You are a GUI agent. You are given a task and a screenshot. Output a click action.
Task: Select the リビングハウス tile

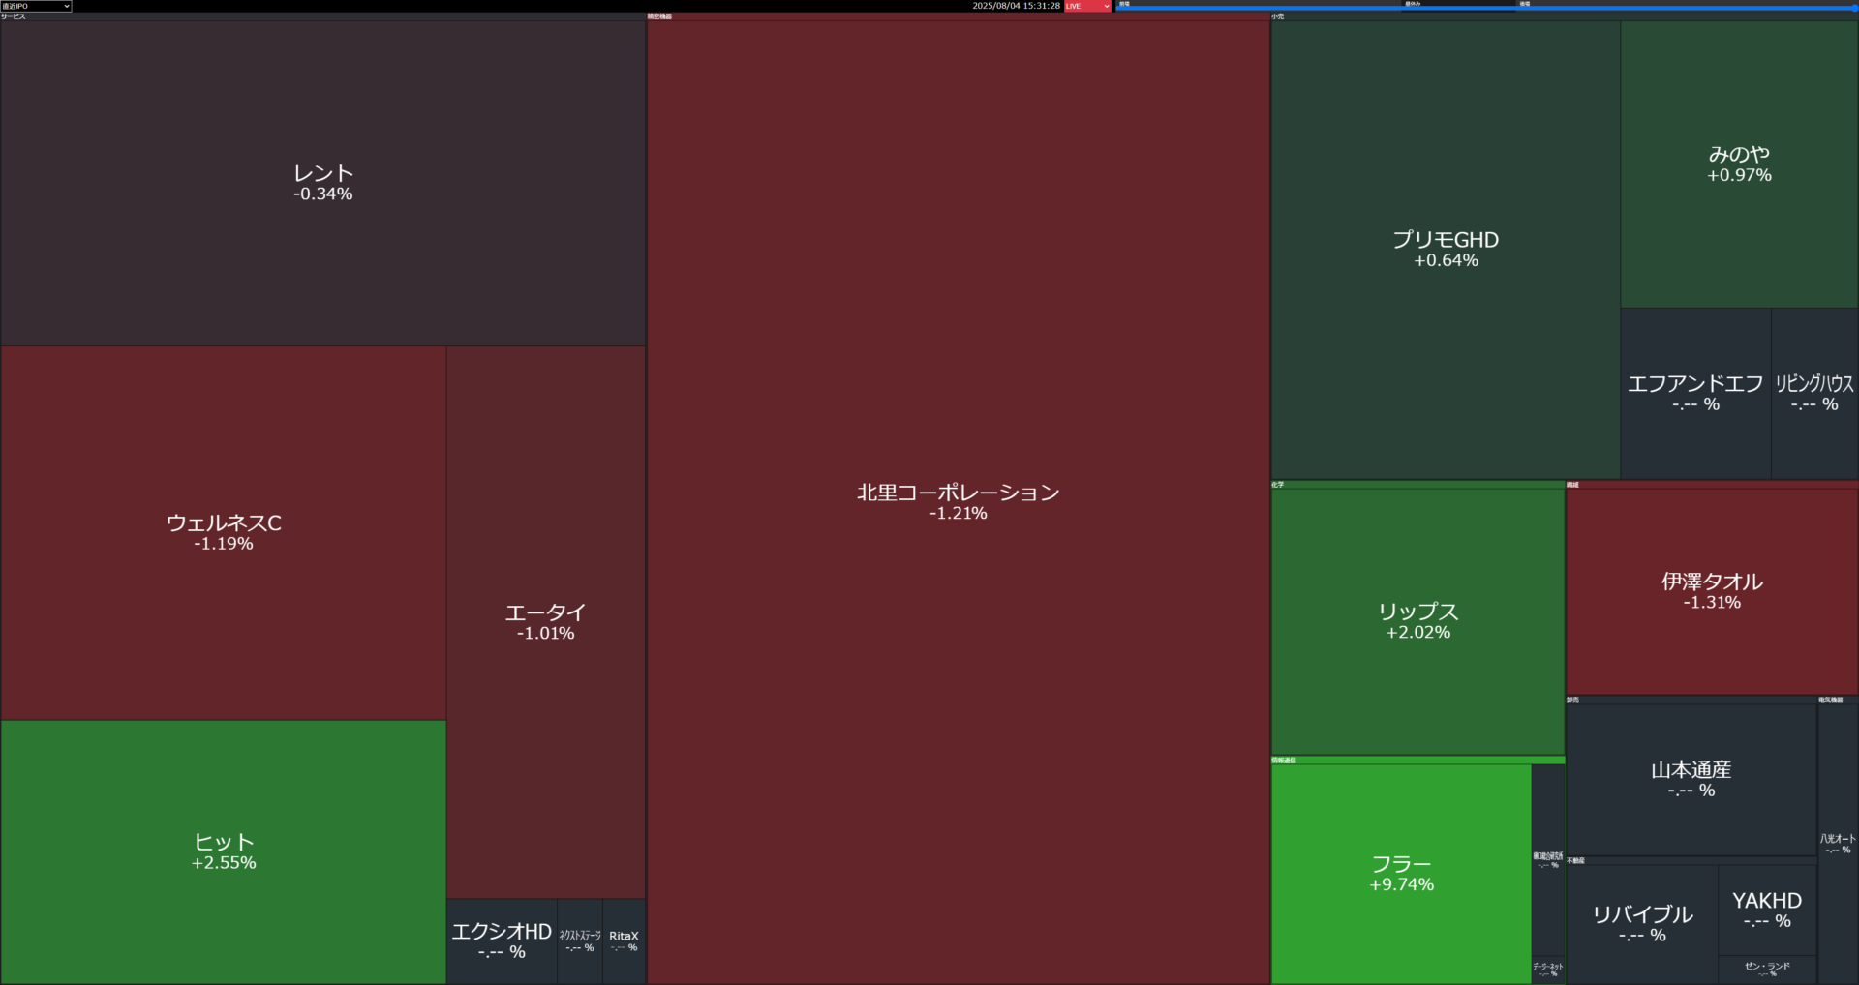[1814, 394]
